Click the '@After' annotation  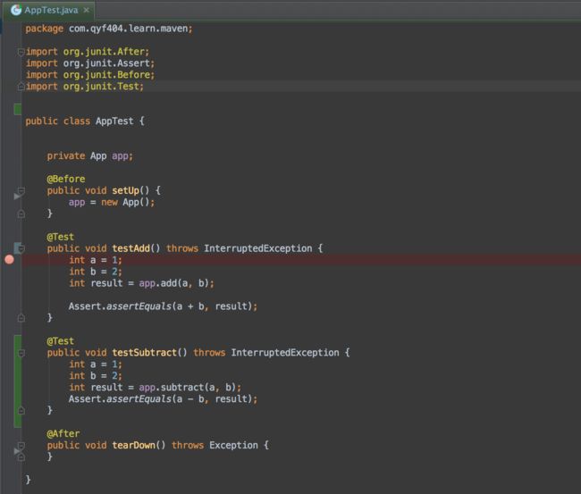pyautogui.click(x=63, y=433)
